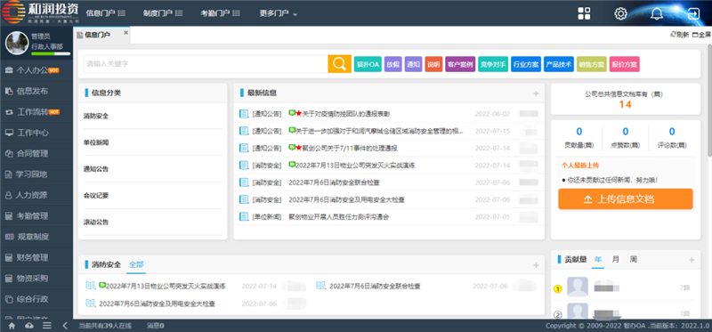This screenshot has height=332, width=712.
Task: Open notifications bell icon
Action: (x=657, y=13)
